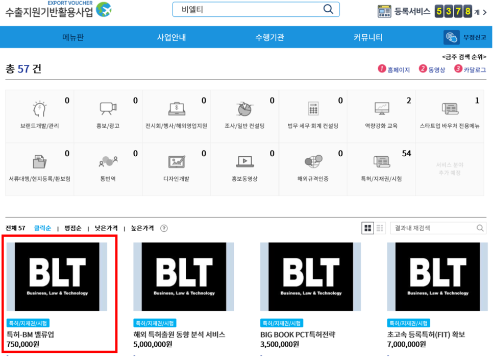Open the registered services arrow chevron

(x=484, y=12)
